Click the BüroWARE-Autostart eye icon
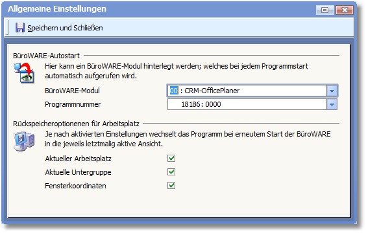This screenshot has height=233, width=366. (x=24, y=73)
